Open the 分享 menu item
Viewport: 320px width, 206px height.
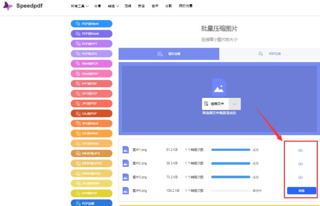pos(97,6)
